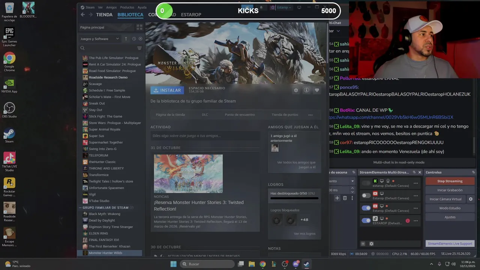
Task: Click the plus icon in scene transitions panel
Action: click(337, 198)
